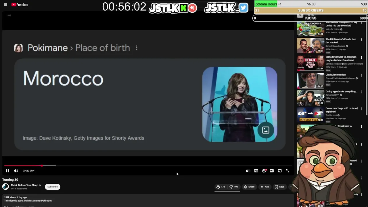
Task: Open options for Glenn Greenwald debate video
Action: tap(361, 57)
